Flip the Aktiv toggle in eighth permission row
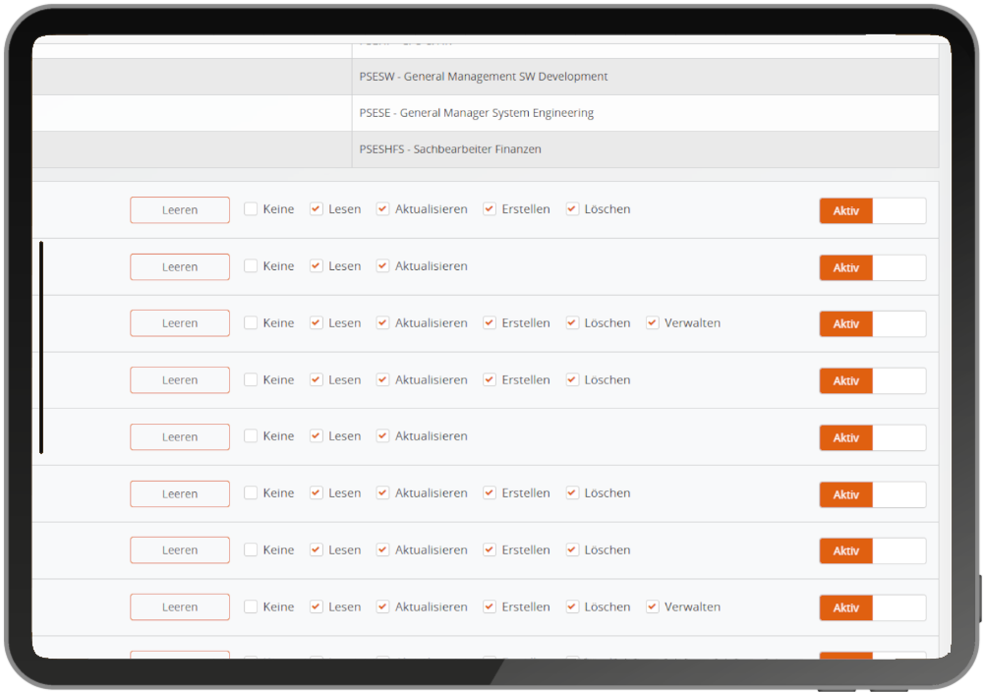 [x=872, y=608]
